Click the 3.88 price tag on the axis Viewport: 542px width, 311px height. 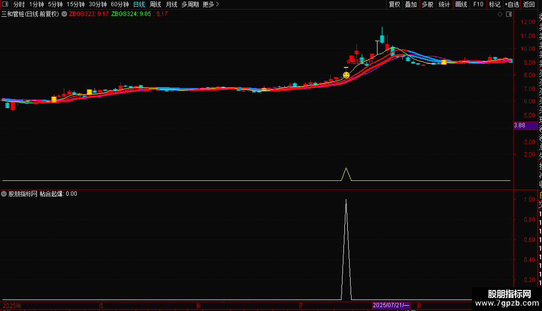point(525,125)
